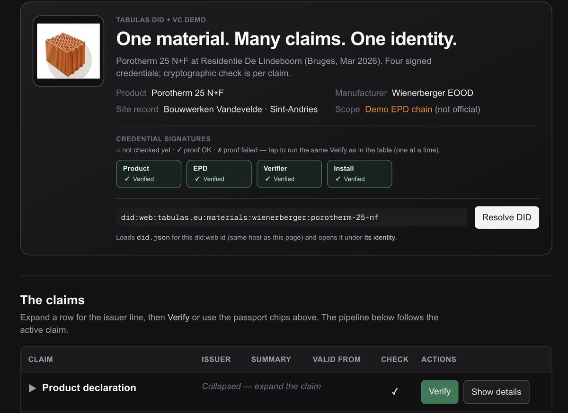Click the 'CREDENTIAL SIGNATURES' label
Screen dimensions: 568x413
tap(163, 139)
